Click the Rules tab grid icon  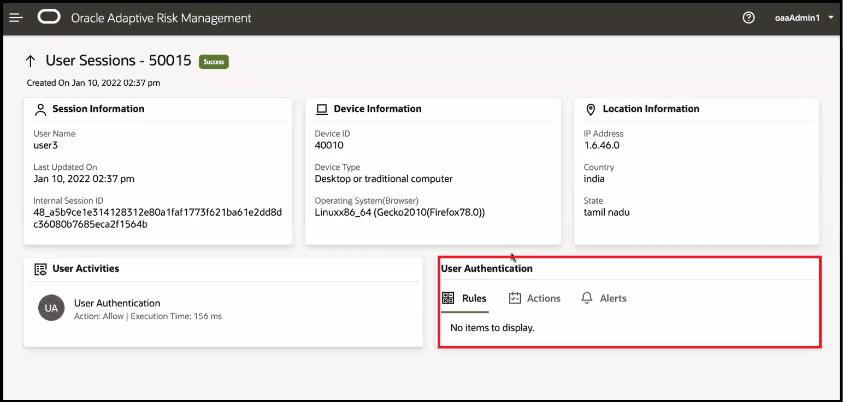tap(448, 298)
